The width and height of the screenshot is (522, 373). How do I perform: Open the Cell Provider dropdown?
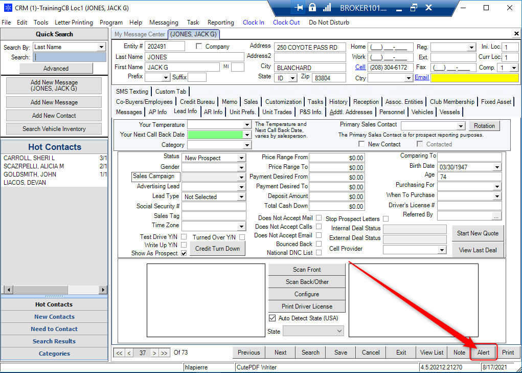(442, 250)
